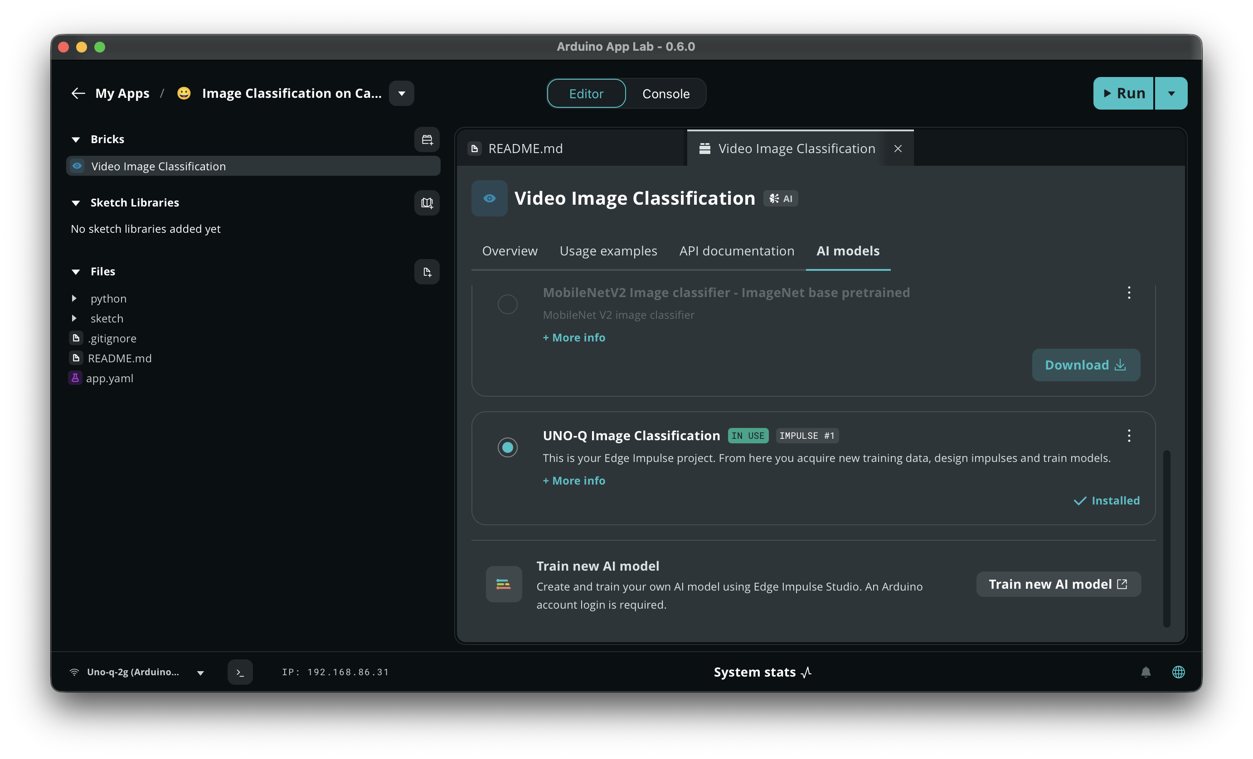Screen dimensions: 1253x759
Task: Open the Run options dropdown arrow
Action: point(1171,93)
